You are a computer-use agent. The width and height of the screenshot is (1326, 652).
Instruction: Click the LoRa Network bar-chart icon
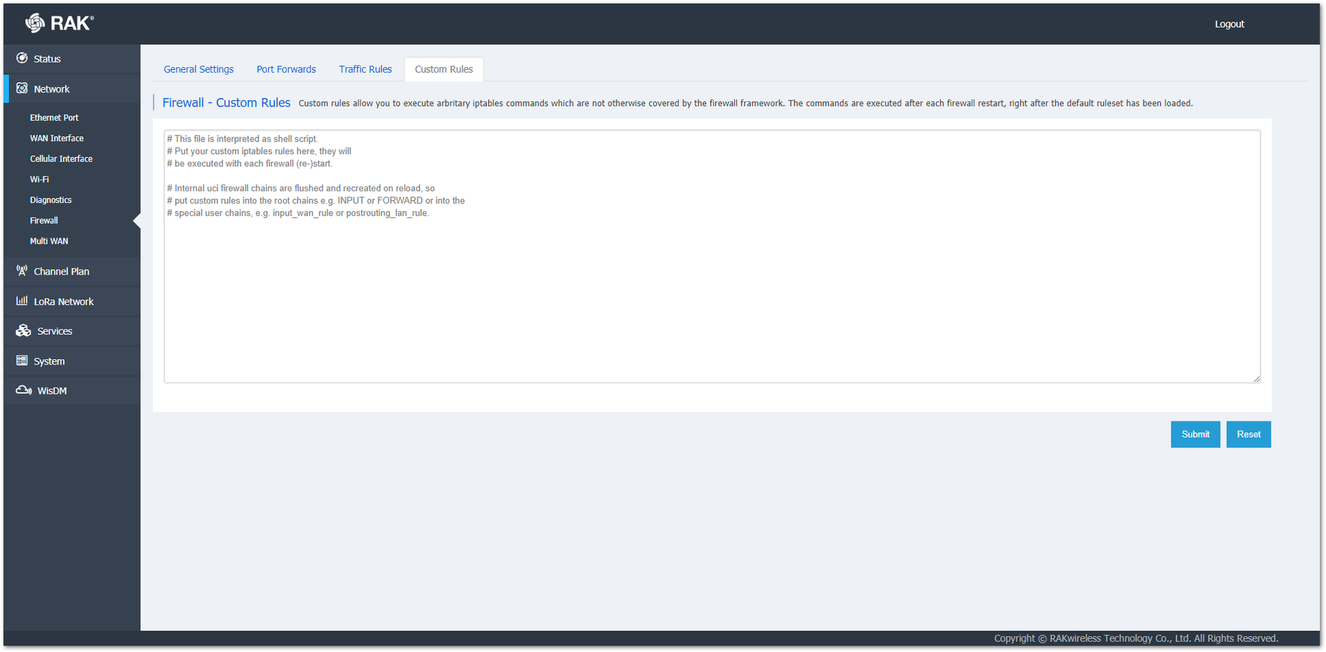click(x=22, y=301)
